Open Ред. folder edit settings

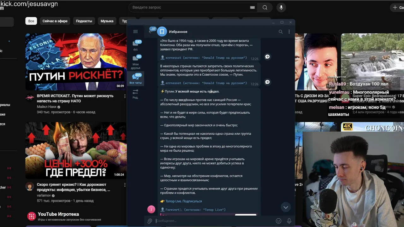135,94
